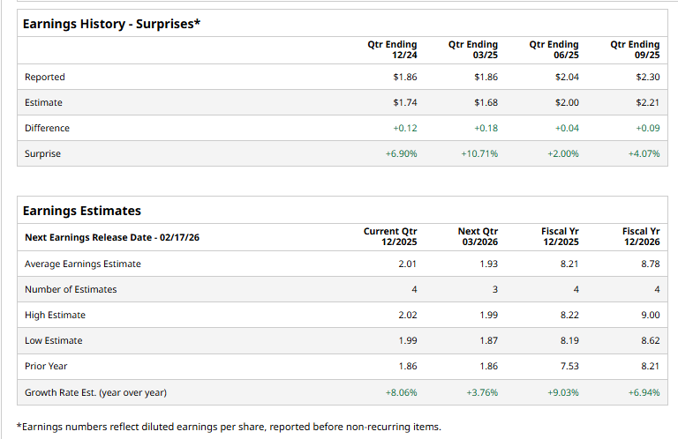Viewport: 678px width, 439px height.
Task: Click the Number of Estimates row label
Action: click(x=71, y=289)
